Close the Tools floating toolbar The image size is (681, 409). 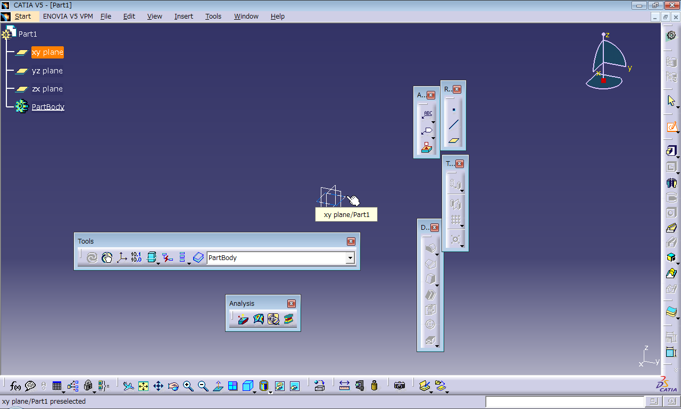pyautogui.click(x=351, y=241)
